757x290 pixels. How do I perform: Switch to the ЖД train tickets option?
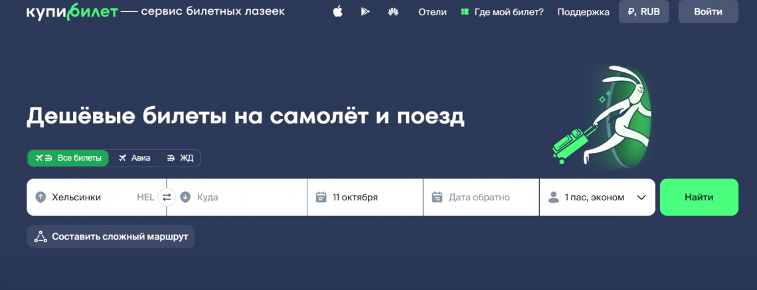(180, 158)
